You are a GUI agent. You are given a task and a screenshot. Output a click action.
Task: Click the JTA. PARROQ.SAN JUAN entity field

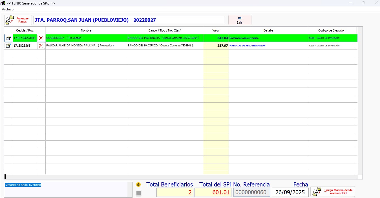click(129, 20)
